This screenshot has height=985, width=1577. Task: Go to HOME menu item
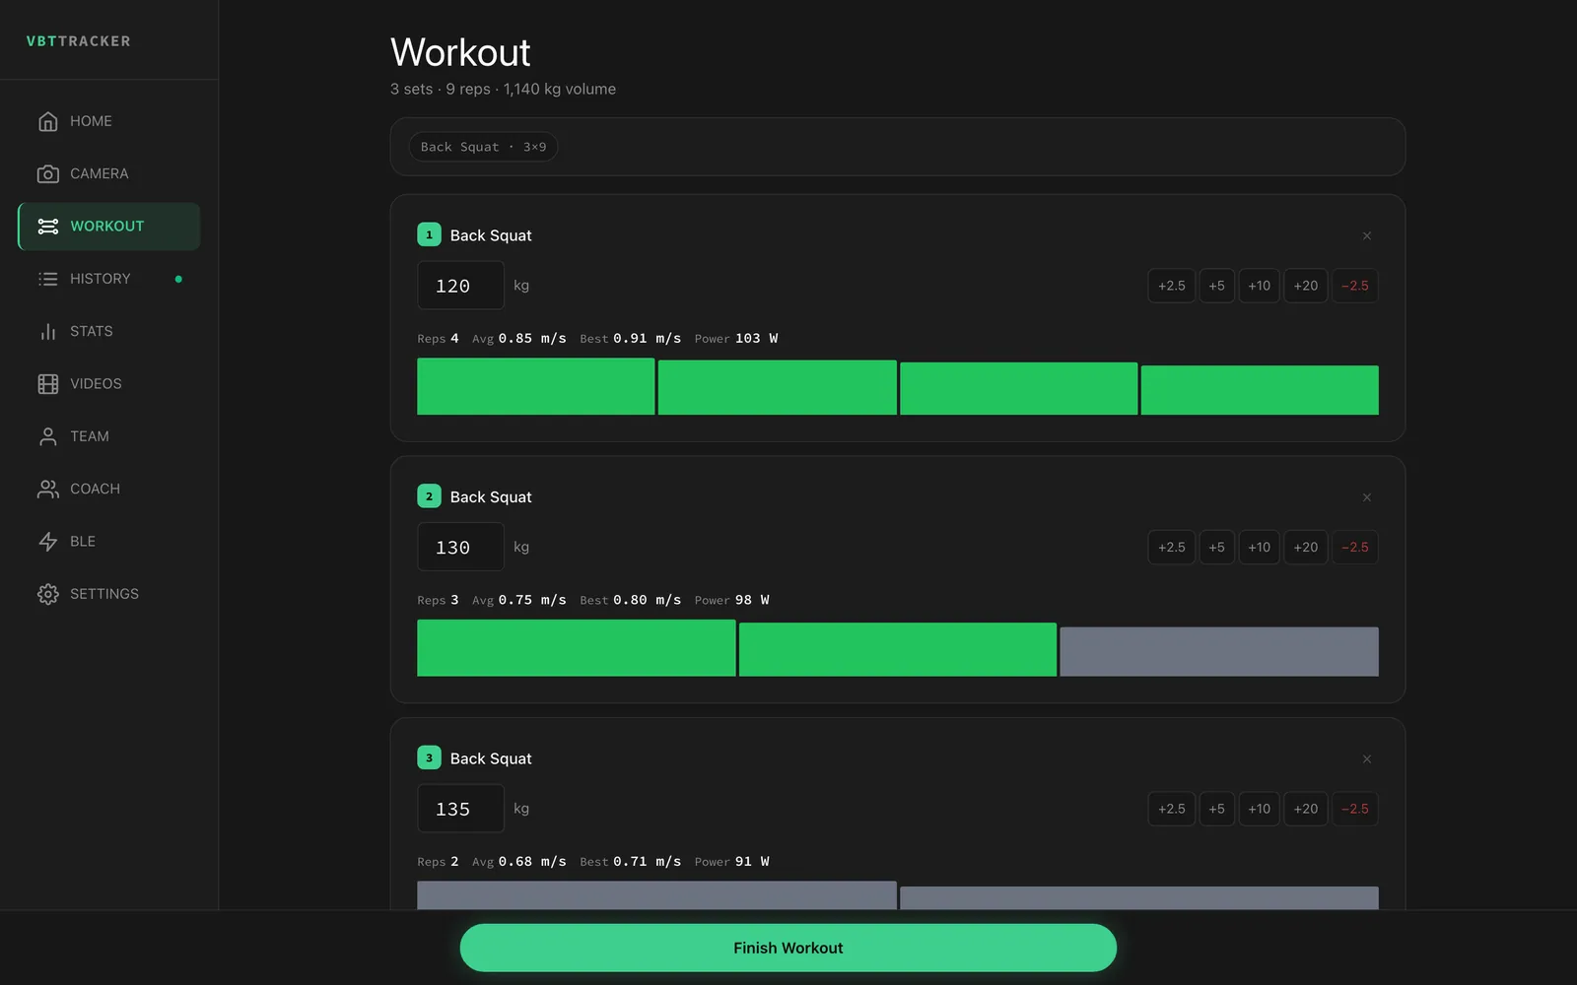pos(108,121)
